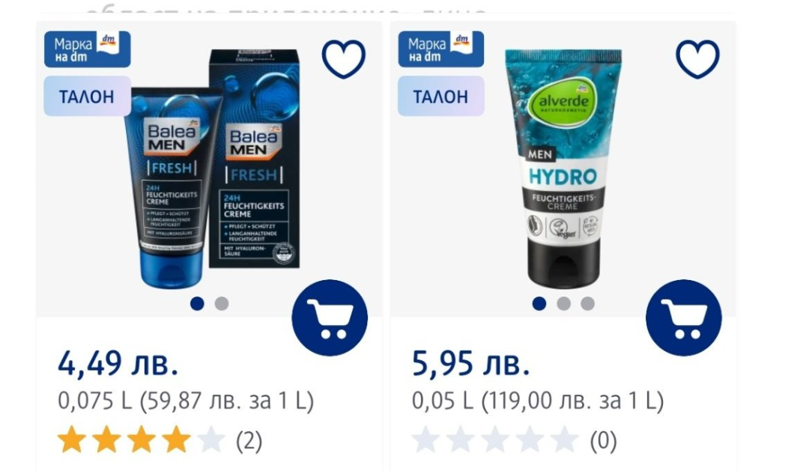Open the alverde MEN Hydro product image
809x471 pixels.
click(x=563, y=168)
